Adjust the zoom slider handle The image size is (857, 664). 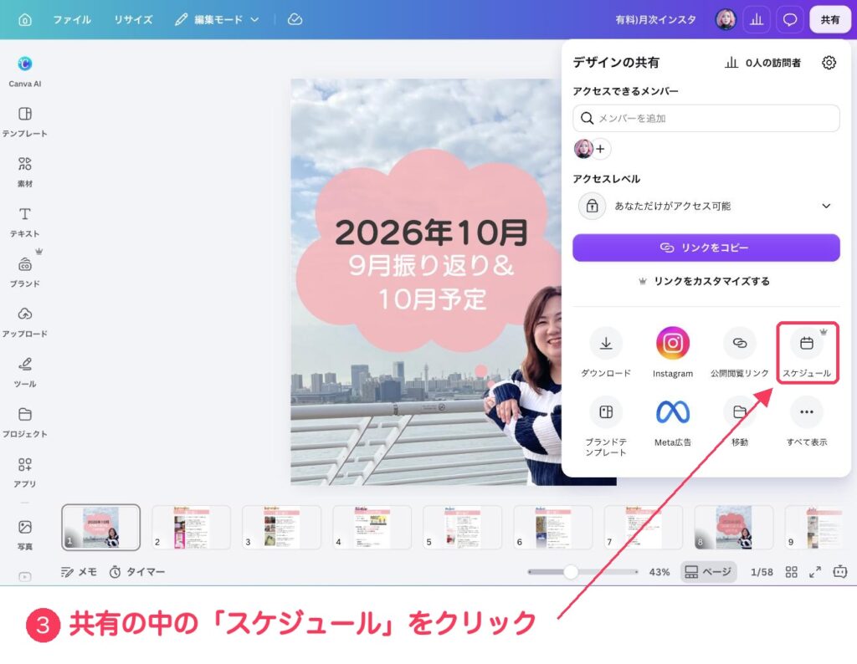click(x=571, y=572)
